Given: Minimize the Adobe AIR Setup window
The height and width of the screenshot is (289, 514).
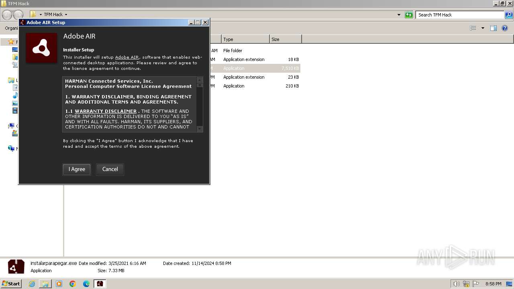Looking at the screenshot, I should (191, 22).
